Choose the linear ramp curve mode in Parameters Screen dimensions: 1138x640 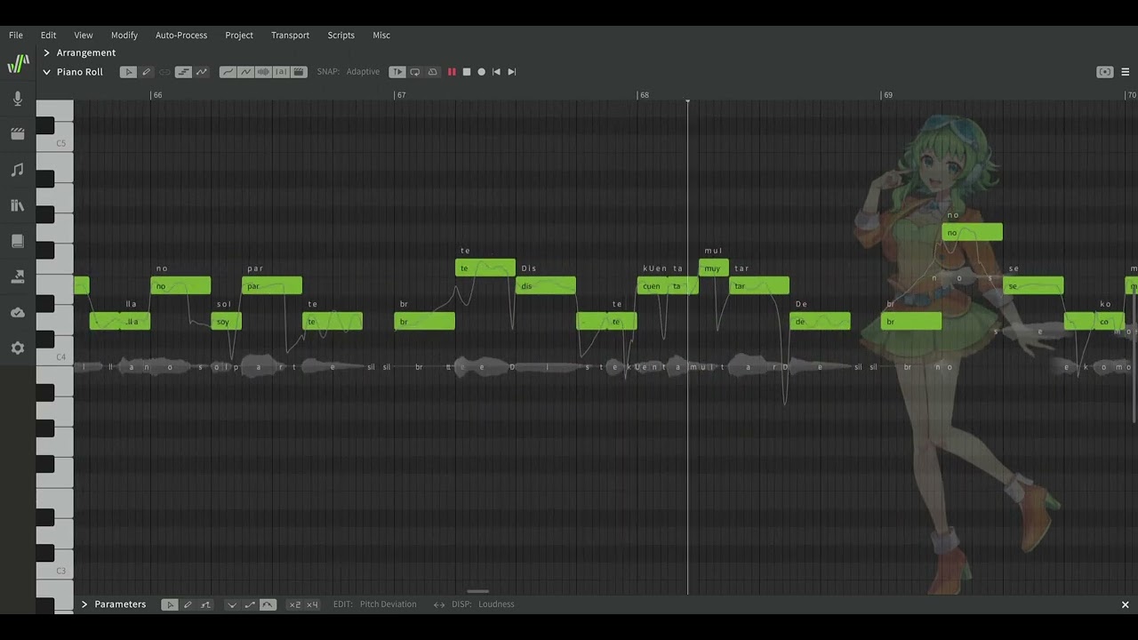coord(250,604)
